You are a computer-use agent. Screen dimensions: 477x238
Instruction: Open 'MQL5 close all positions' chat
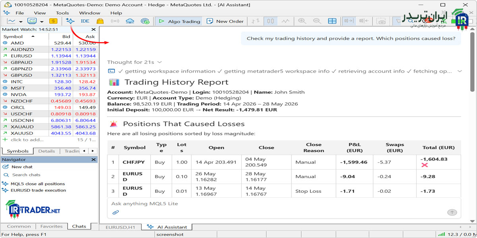coord(38,184)
